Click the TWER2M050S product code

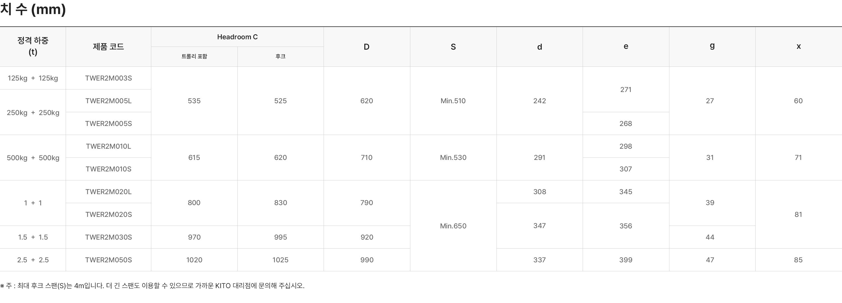(x=108, y=260)
